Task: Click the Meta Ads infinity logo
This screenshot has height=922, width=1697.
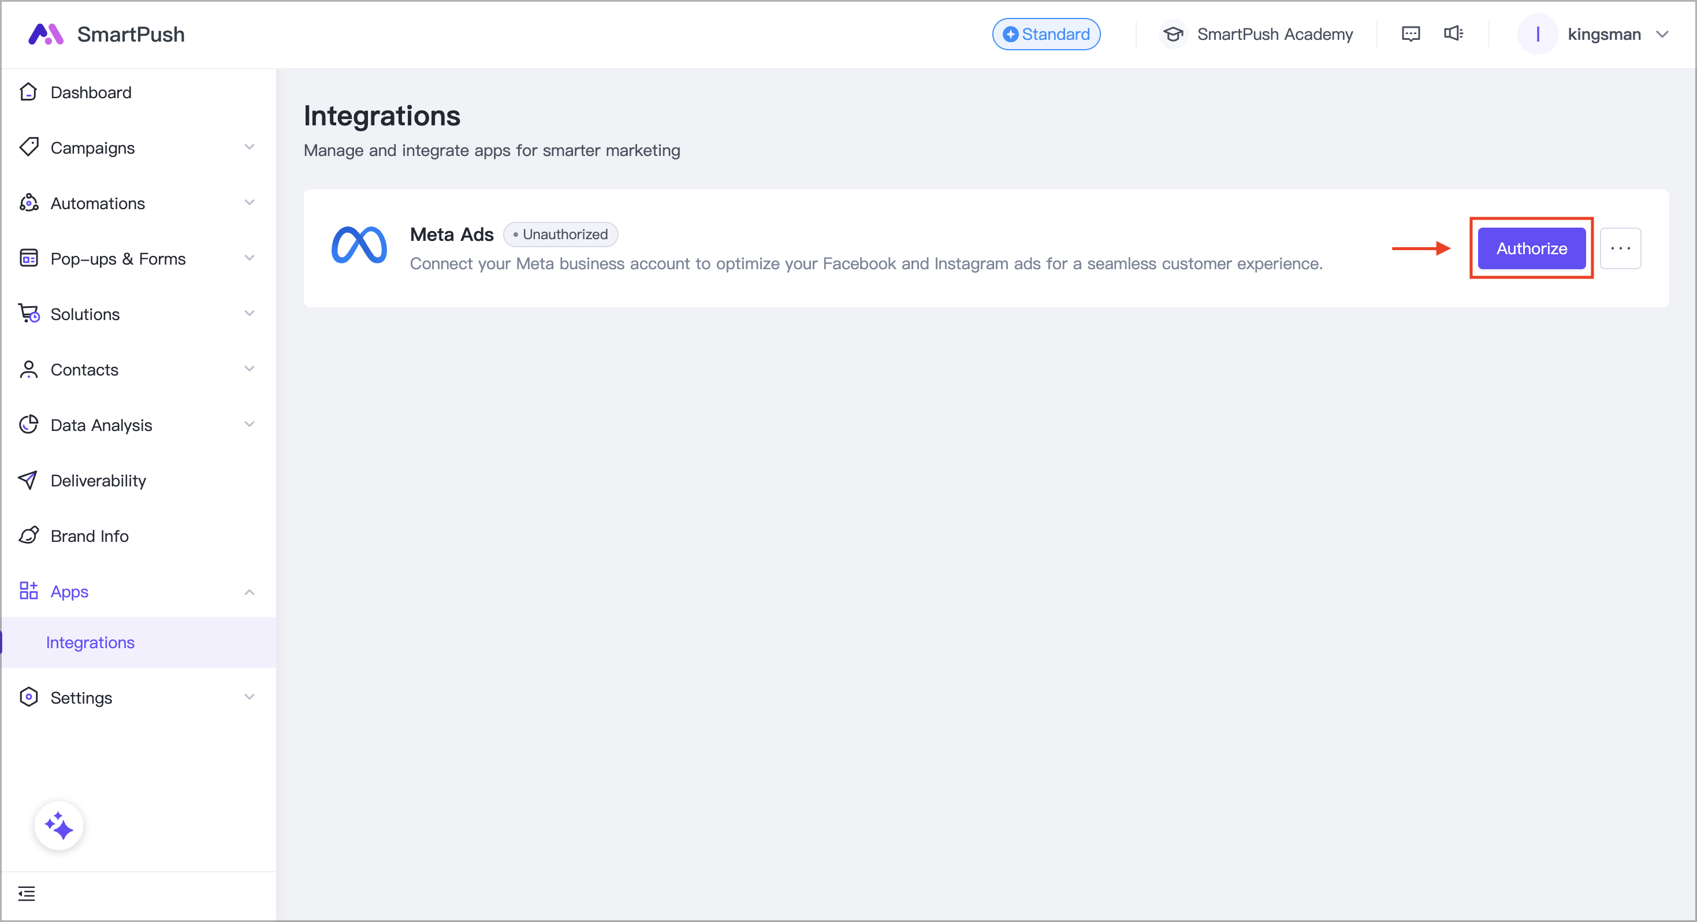Action: pyautogui.click(x=359, y=244)
